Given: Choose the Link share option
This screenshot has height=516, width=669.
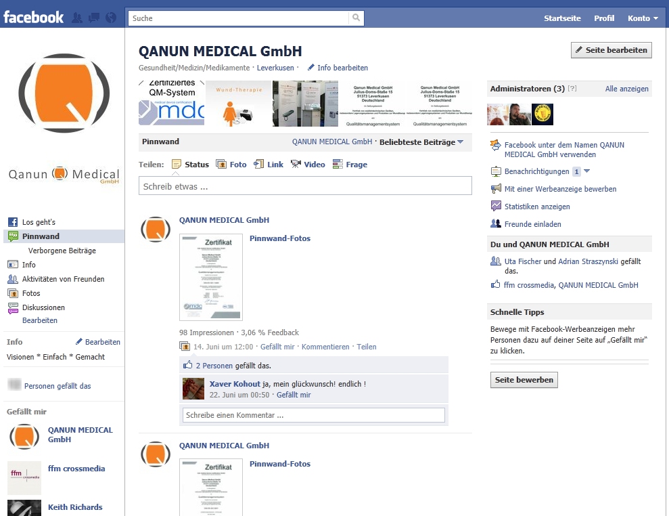Looking at the screenshot, I should coord(269,165).
